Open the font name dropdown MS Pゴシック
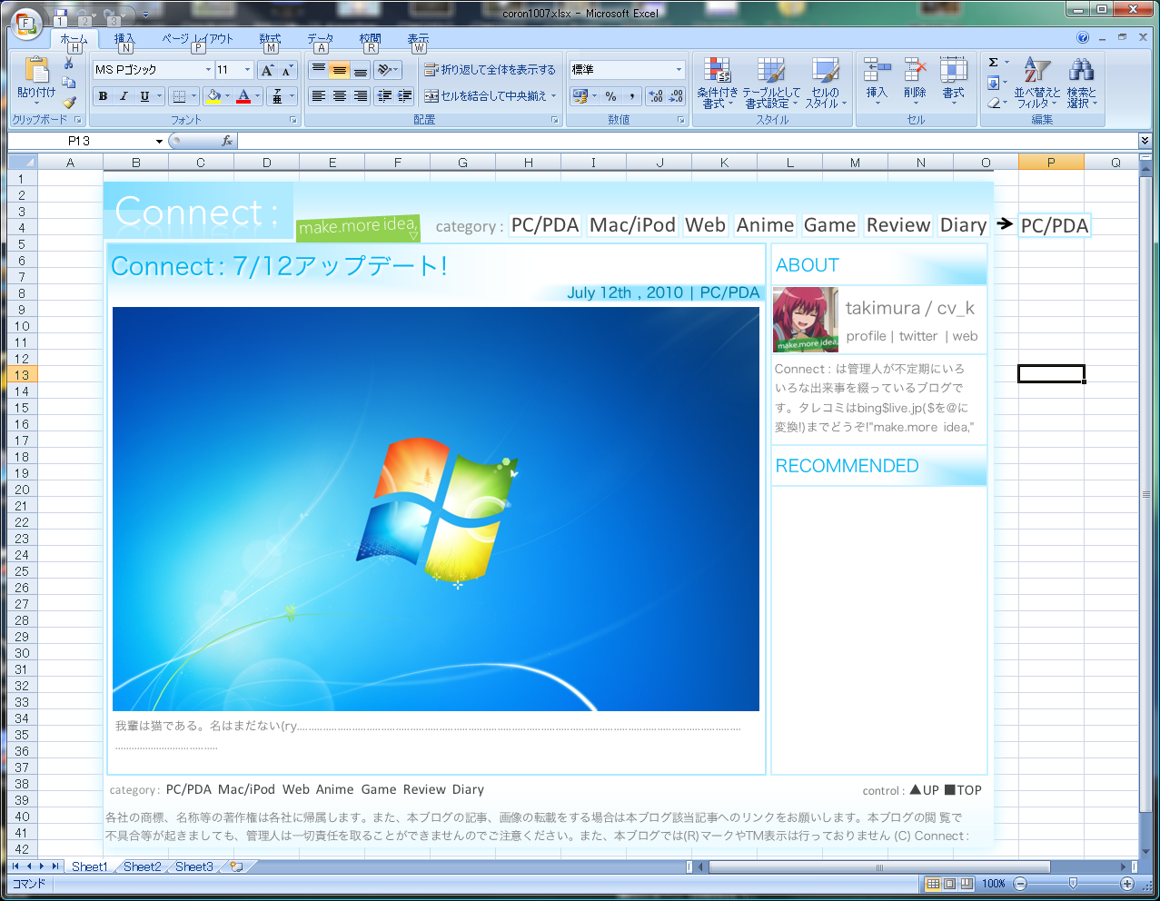The width and height of the screenshot is (1160, 901). pyautogui.click(x=208, y=70)
